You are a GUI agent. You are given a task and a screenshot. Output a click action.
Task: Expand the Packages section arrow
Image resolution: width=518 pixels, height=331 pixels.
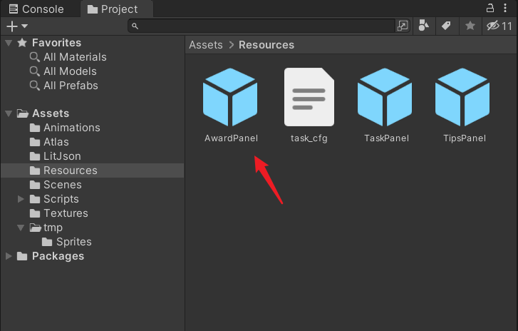(9, 256)
